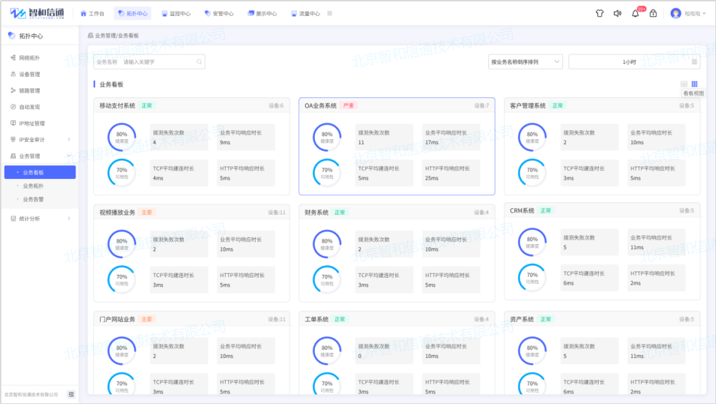The width and height of the screenshot is (716, 404).
Task: Click 拨测失败次数 tile in OA业务系统 card
Action: 384,137
